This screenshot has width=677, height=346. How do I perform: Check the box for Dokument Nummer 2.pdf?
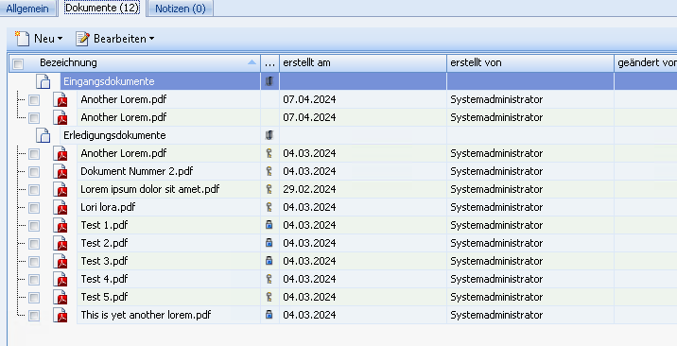34,172
